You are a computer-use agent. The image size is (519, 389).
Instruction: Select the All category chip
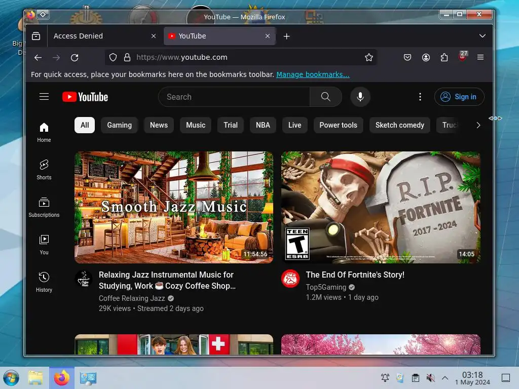(x=85, y=125)
